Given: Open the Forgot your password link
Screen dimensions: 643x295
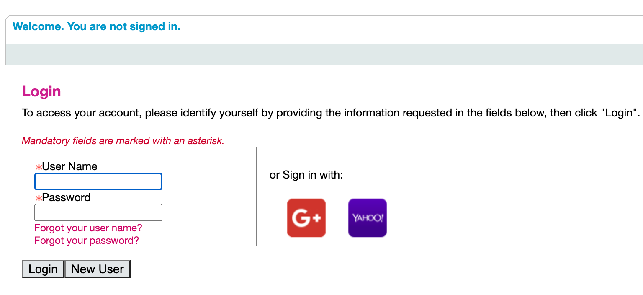Looking at the screenshot, I should 87,241.
